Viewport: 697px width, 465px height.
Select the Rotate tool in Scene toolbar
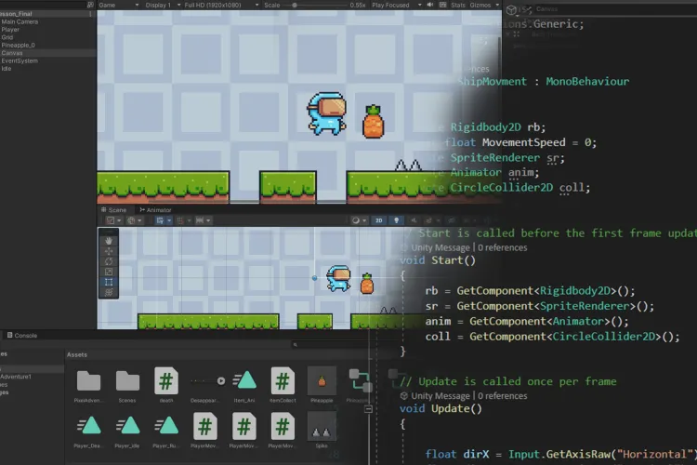click(x=110, y=260)
